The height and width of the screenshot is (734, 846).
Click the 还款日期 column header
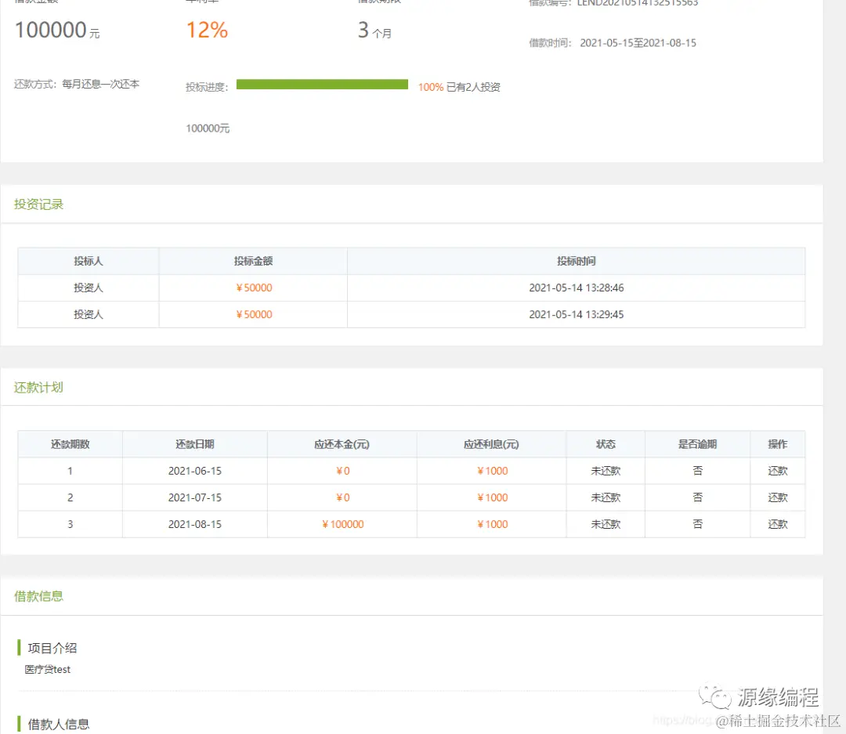pyautogui.click(x=195, y=444)
